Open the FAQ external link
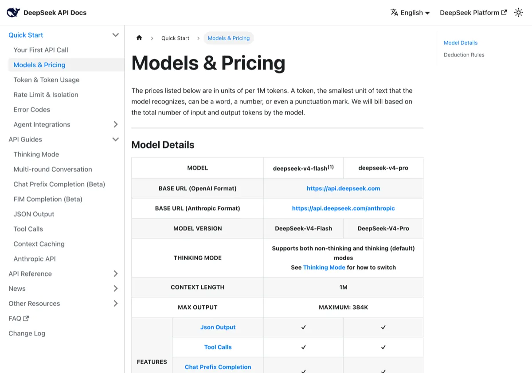Image resolution: width=532 pixels, height=373 pixels. (19, 319)
